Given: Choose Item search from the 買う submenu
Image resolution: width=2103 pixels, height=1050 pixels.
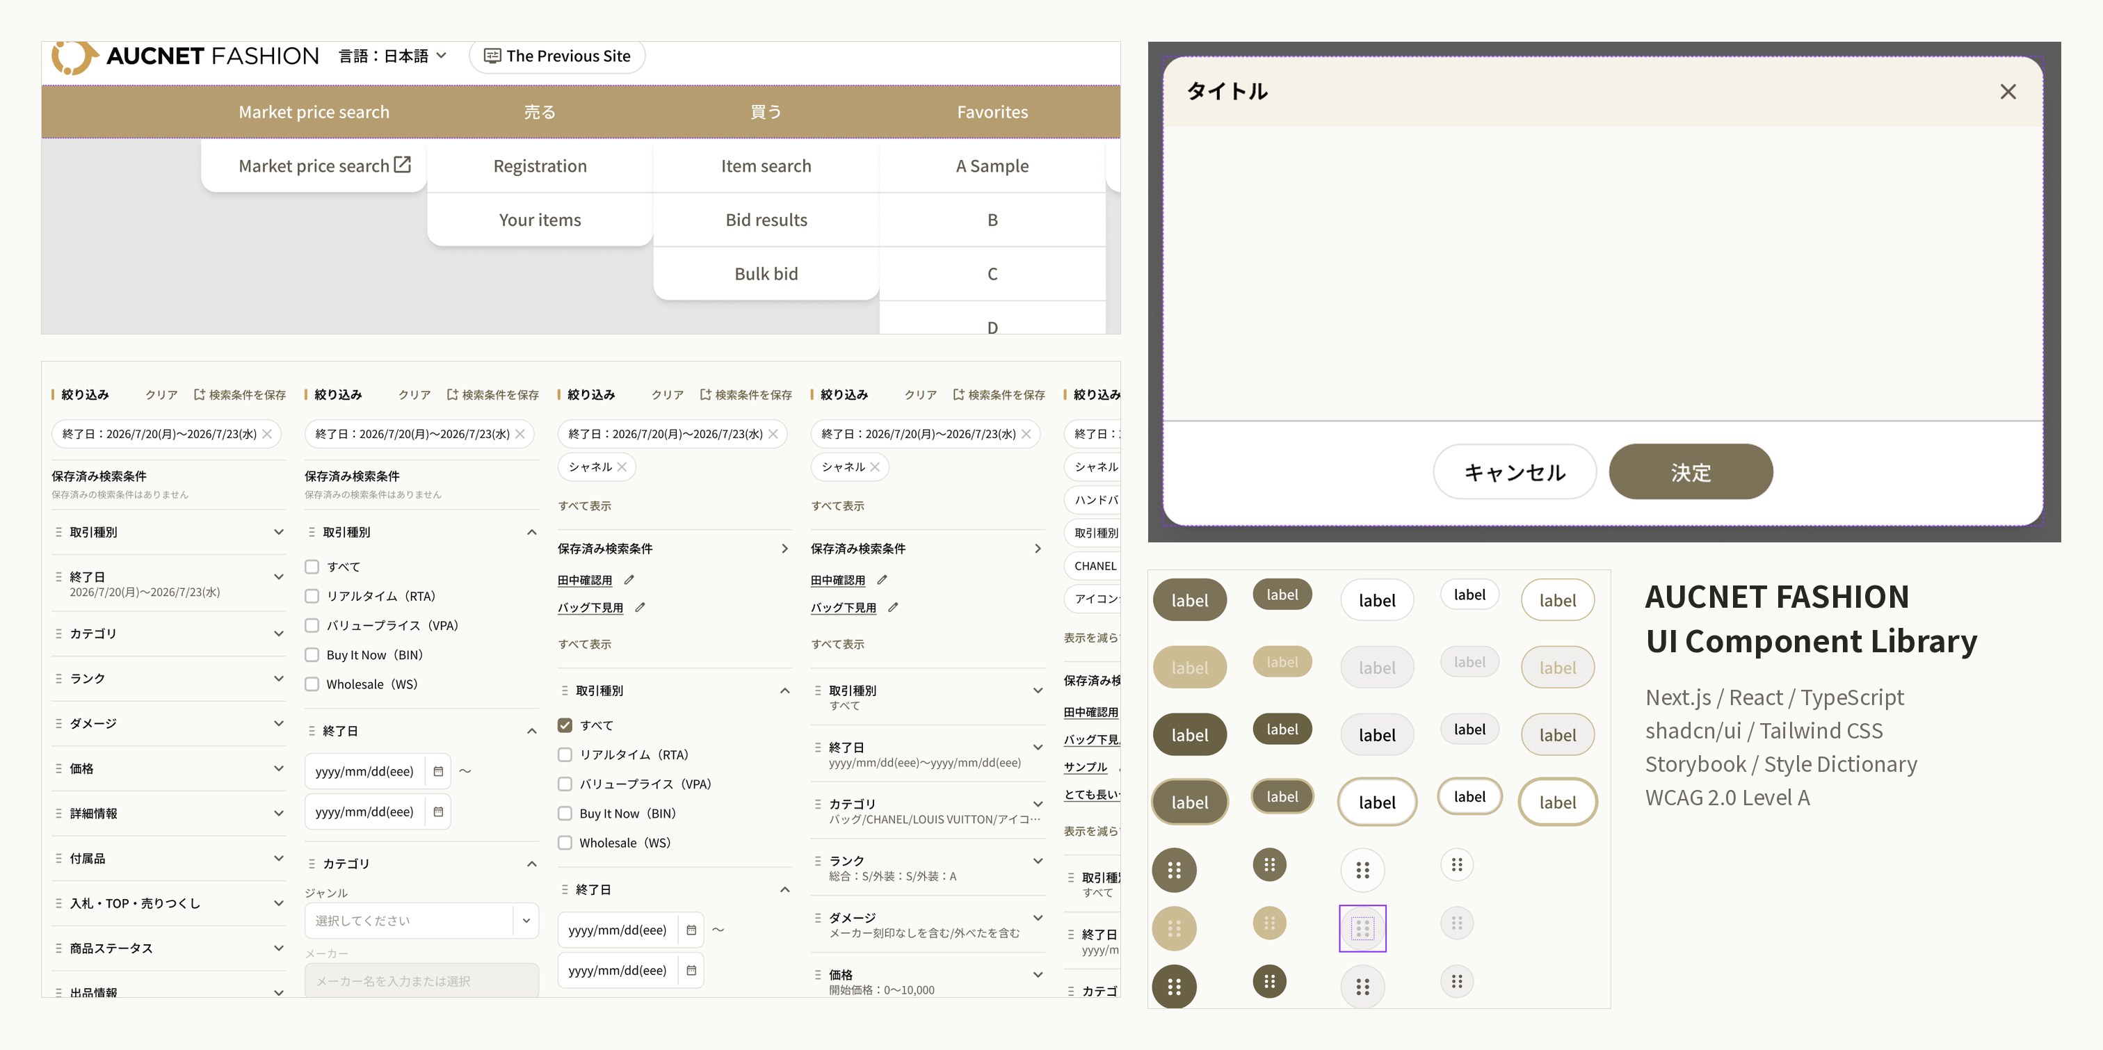Looking at the screenshot, I should tap(766, 165).
